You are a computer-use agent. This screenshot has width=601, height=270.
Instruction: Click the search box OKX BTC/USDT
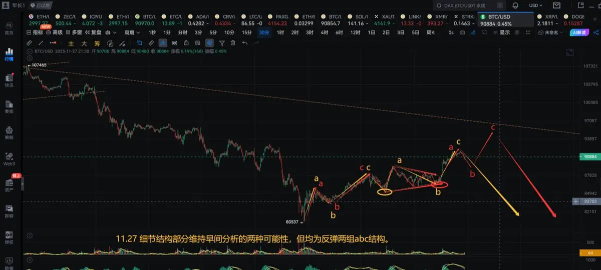(x=470, y=5)
